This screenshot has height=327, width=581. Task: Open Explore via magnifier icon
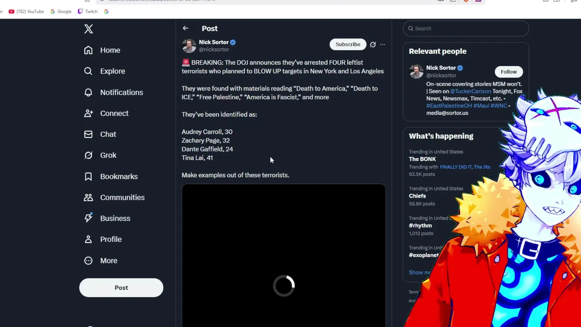pos(89,71)
